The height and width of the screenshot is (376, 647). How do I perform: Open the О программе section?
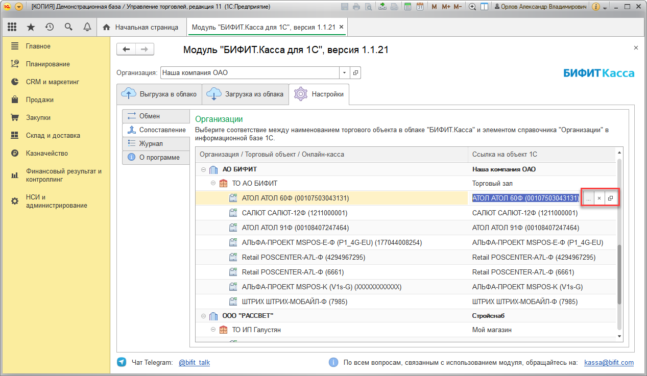(156, 157)
